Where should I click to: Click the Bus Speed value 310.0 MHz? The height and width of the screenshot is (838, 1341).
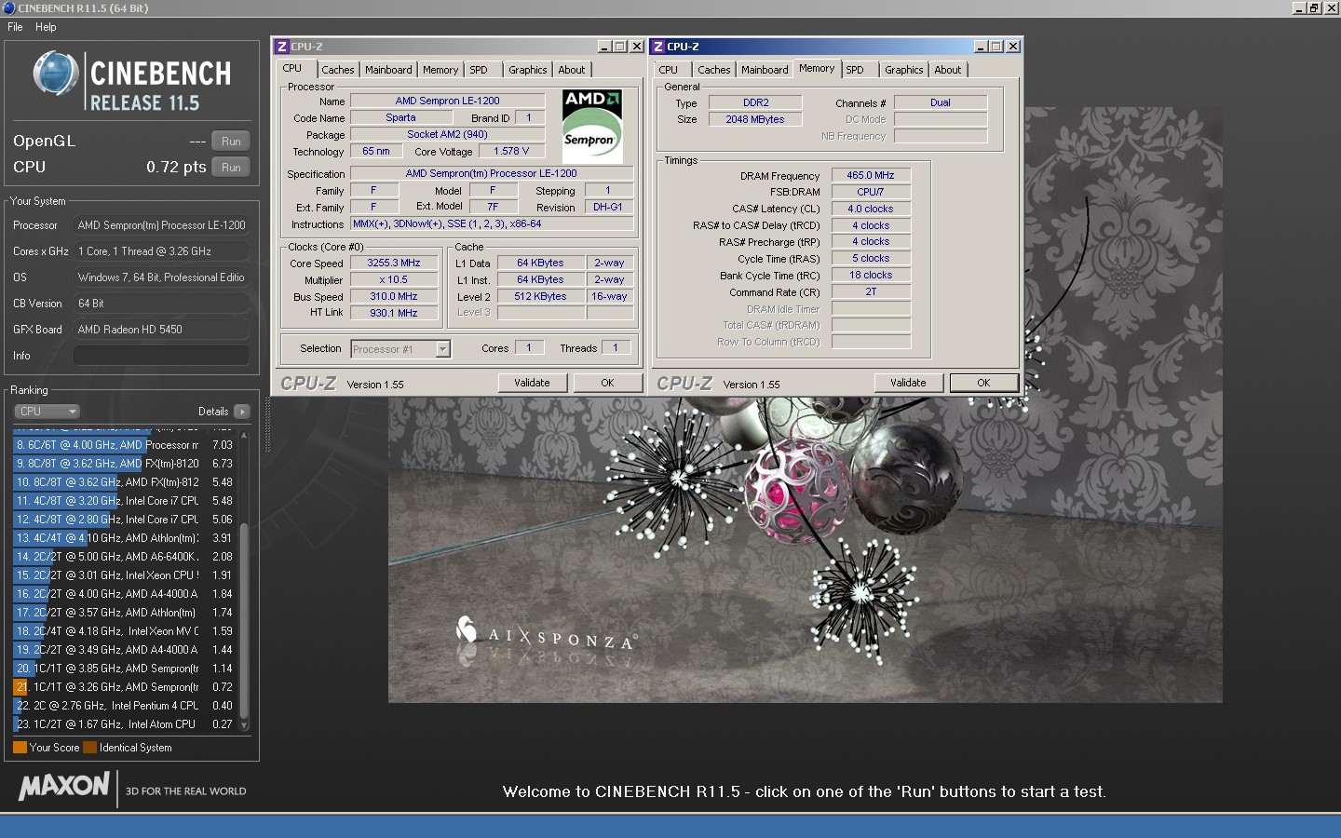[x=394, y=297]
